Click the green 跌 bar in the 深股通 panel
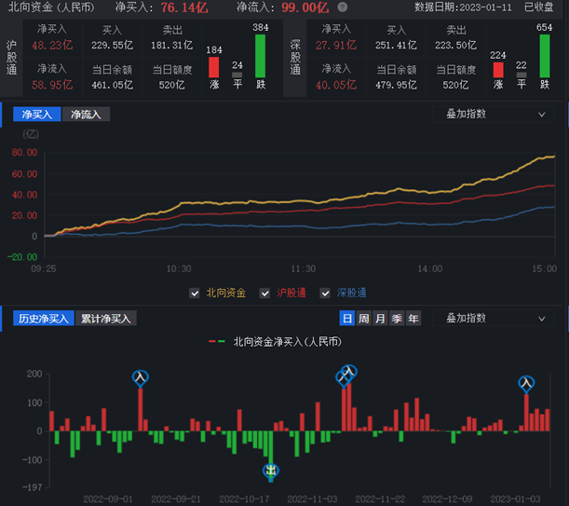Screen dimensions: 569x506 pyautogui.click(x=545, y=57)
